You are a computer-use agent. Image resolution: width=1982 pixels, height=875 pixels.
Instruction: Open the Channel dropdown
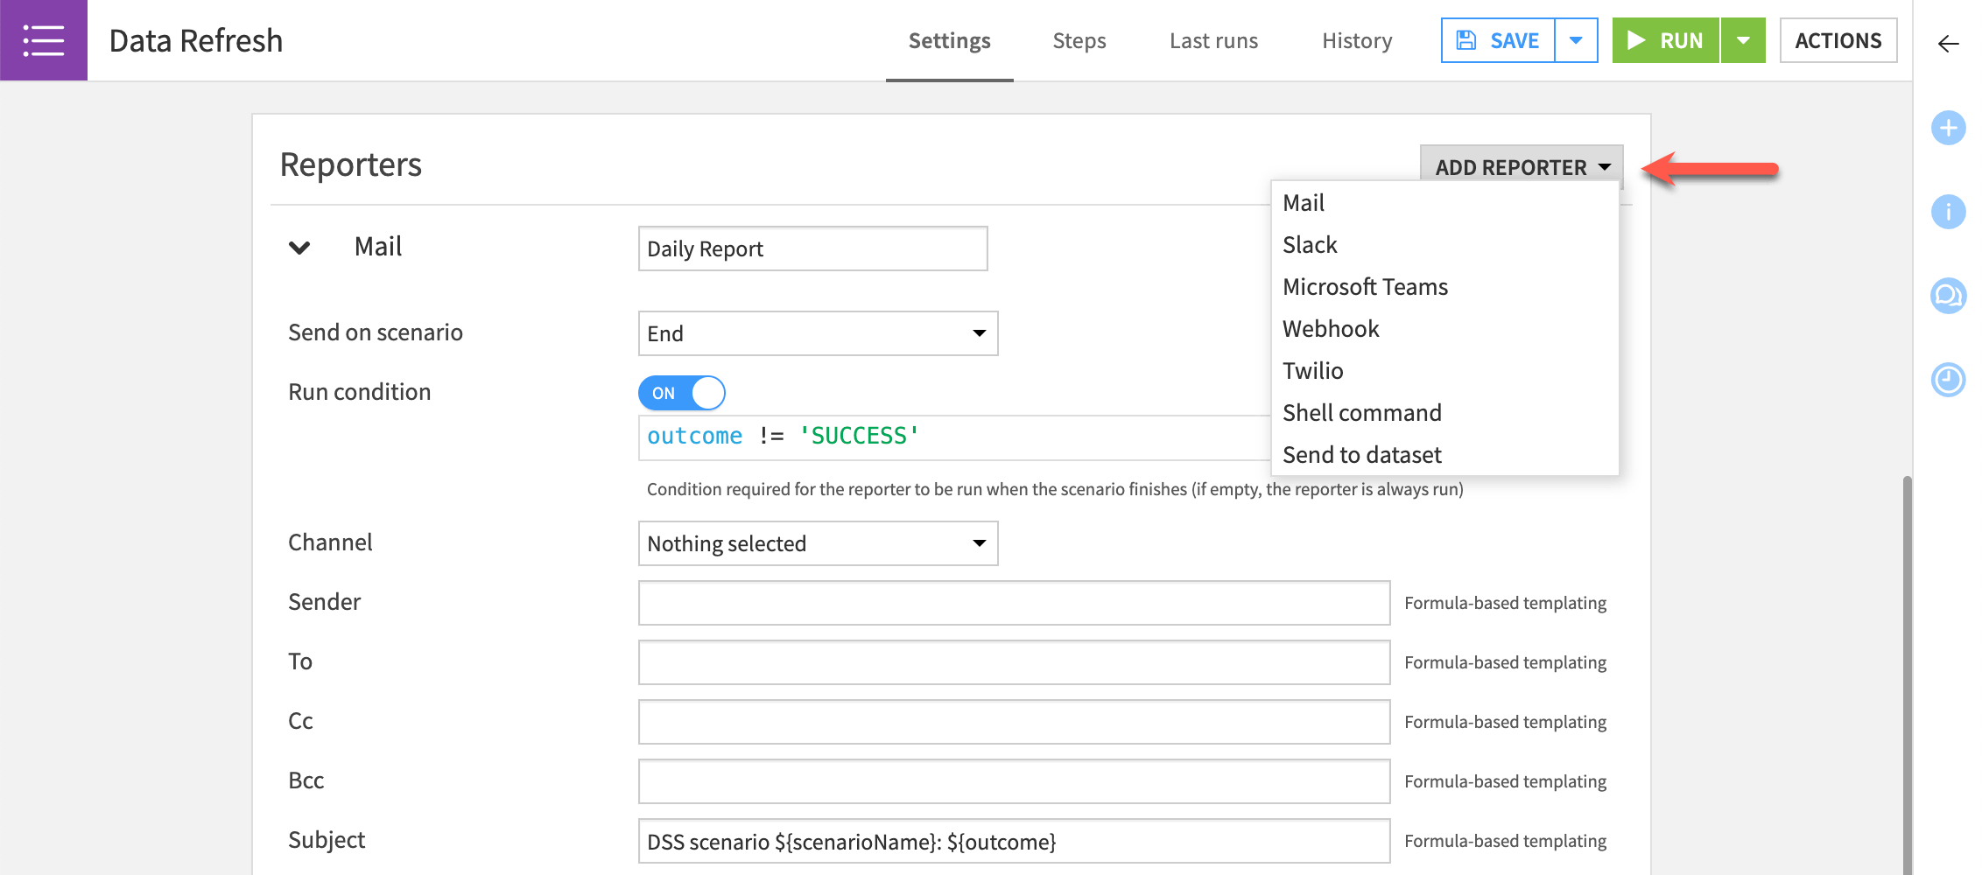pos(818,543)
